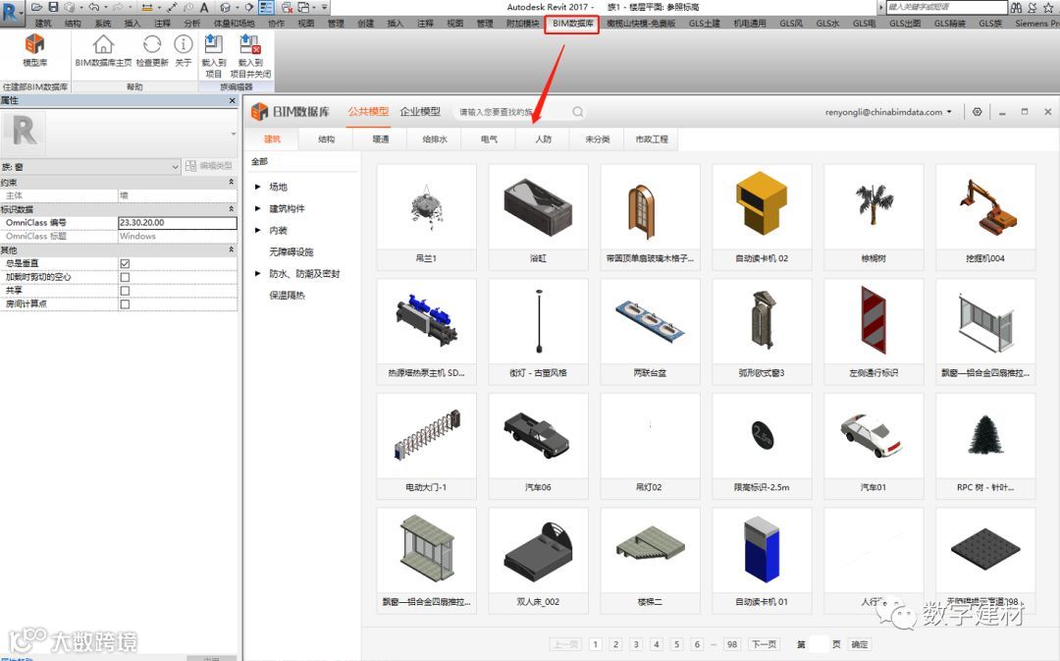
Task: Go to page 2 in pagination
Action: (615, 644)
